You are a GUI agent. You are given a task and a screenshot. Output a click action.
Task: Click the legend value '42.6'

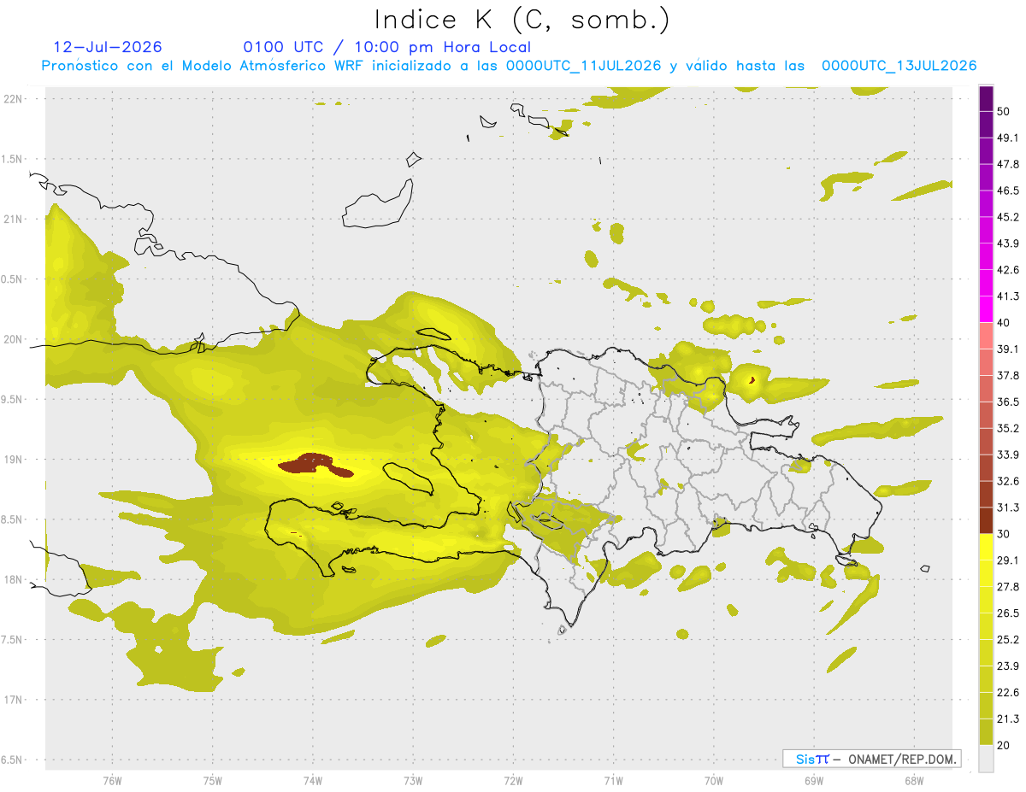click(1008, 270)
